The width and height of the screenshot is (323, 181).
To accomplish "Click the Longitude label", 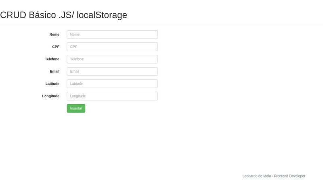I will click(51, 96).
